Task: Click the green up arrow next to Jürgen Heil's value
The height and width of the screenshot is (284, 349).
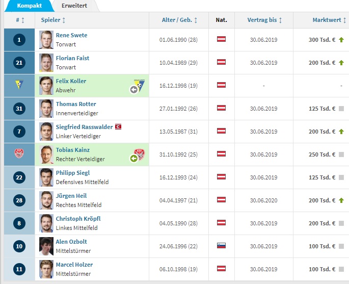Action: point(341,200)
